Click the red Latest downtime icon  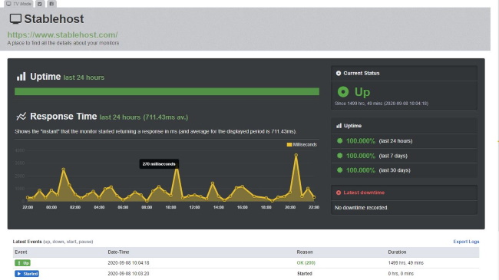point(339,193)
